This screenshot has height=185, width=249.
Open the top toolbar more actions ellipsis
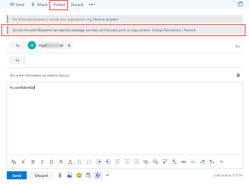91,5
